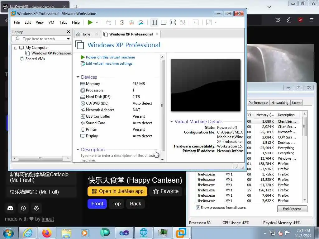This screenshot has width=319, height=239.
Task: Collapse the Devices section
Action: [x=78, y=77]
